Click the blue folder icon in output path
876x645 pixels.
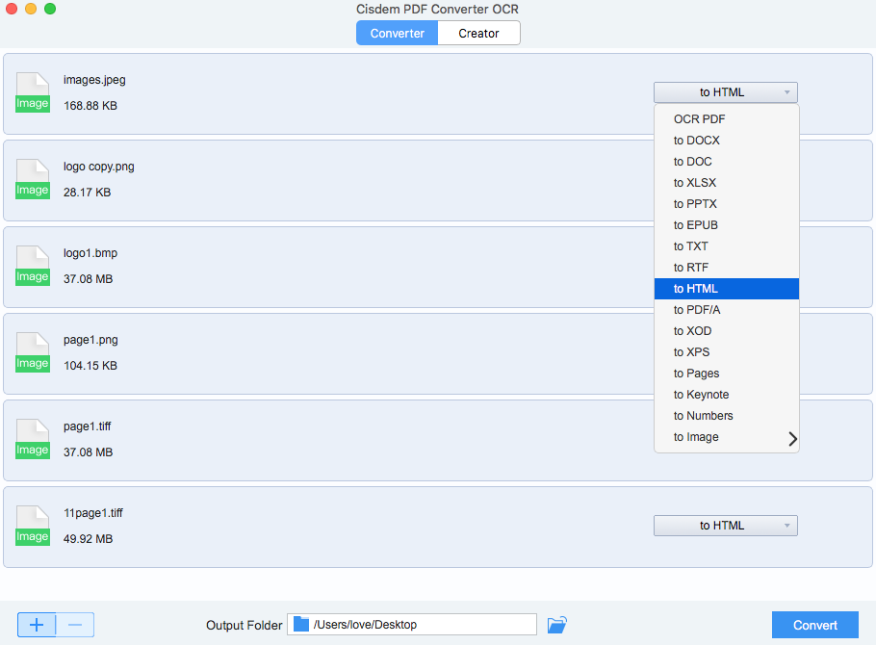[x=301, y=625]
